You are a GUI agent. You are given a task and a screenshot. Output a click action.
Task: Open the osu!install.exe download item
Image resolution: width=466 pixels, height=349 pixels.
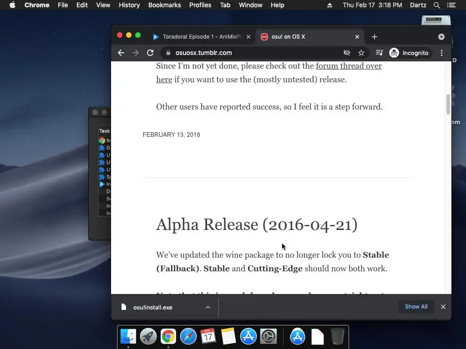point(152,308)
